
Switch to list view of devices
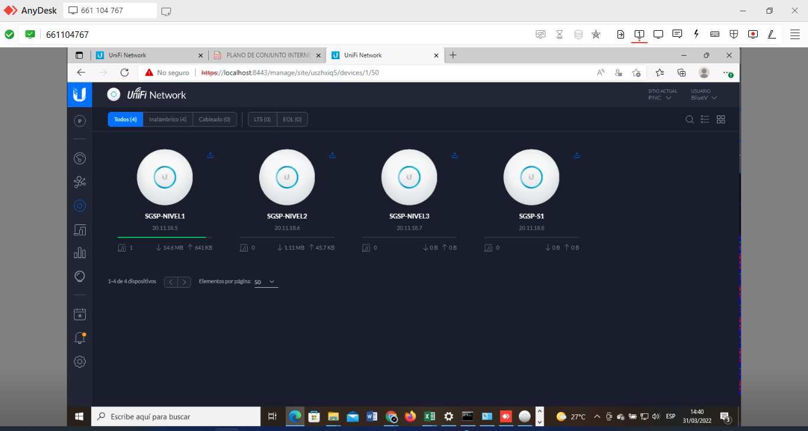[x=705, y=120]
